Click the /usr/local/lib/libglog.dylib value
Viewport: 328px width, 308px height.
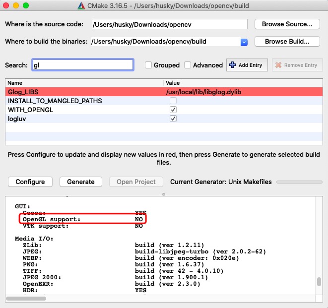click(x=203, y=92)
